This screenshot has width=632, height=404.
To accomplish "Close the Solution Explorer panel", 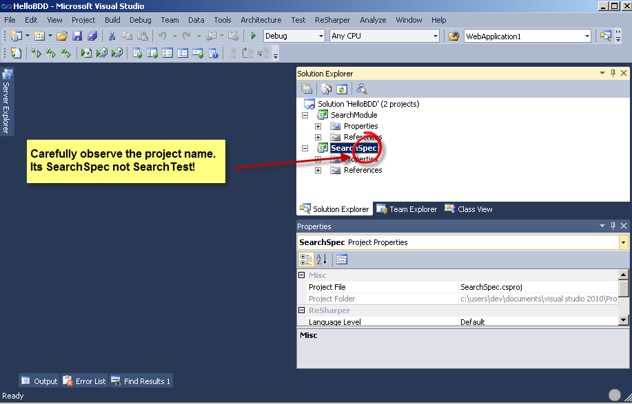I will pos(624,73).
